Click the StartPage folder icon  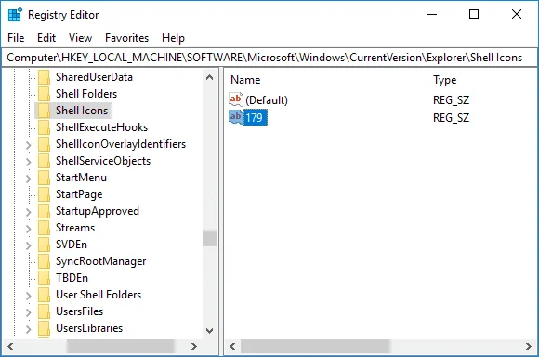pos(44,194)
